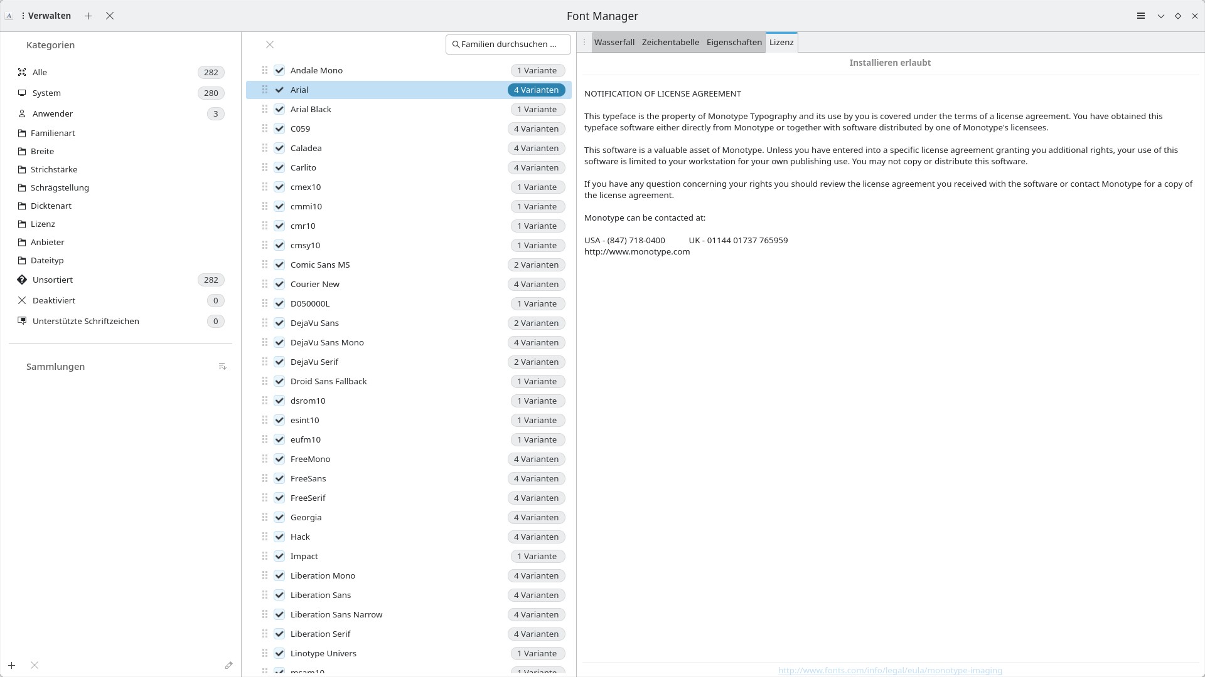Expand the Schrägstellung category

pos(22,187)
